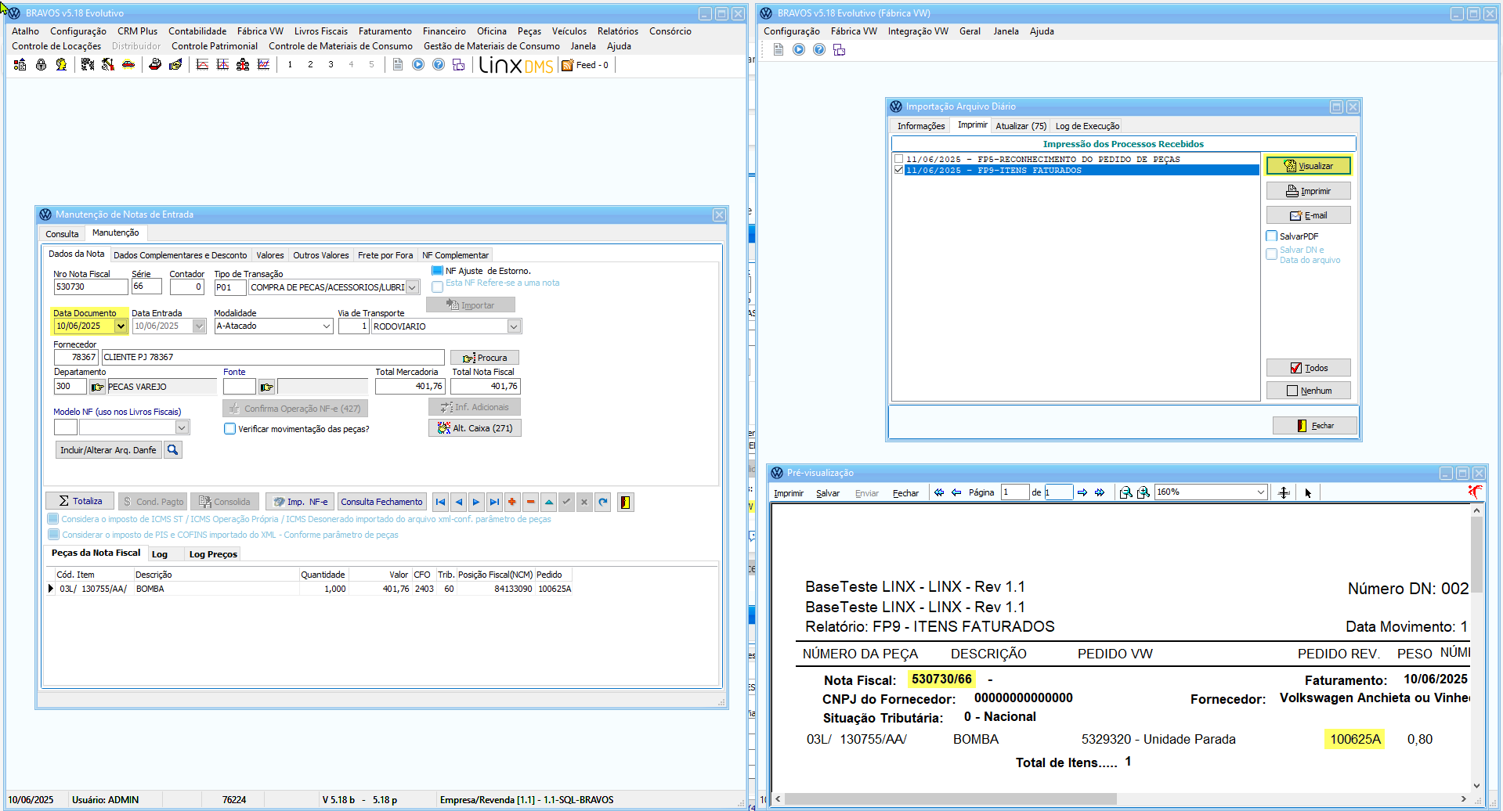This screenshot has height=811, width=1503.
Task: Open the Data Entrada date dropdown
Action: click(199, 326)
